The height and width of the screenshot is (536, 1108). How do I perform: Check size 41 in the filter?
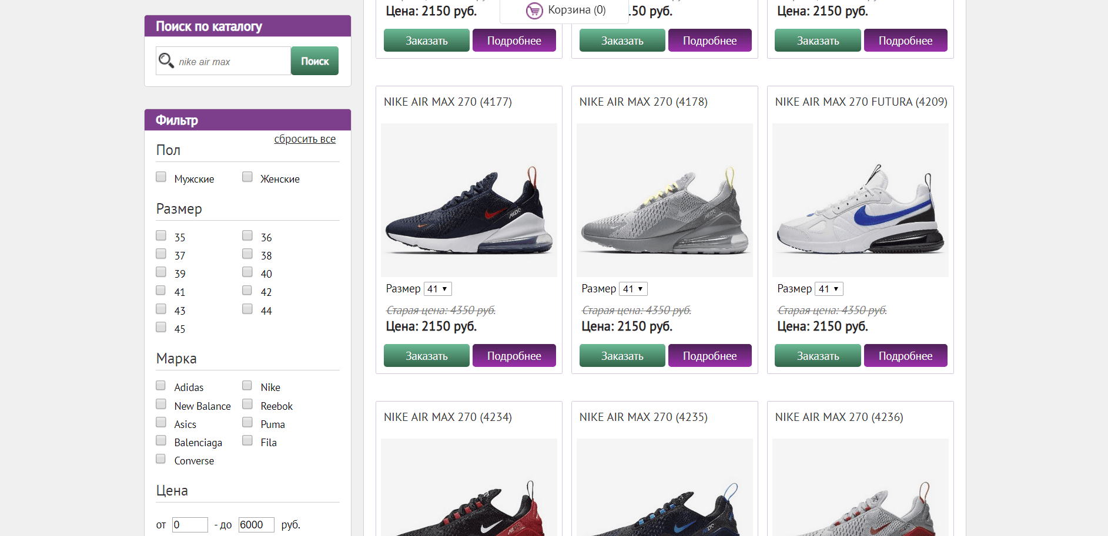pos(160,290)
